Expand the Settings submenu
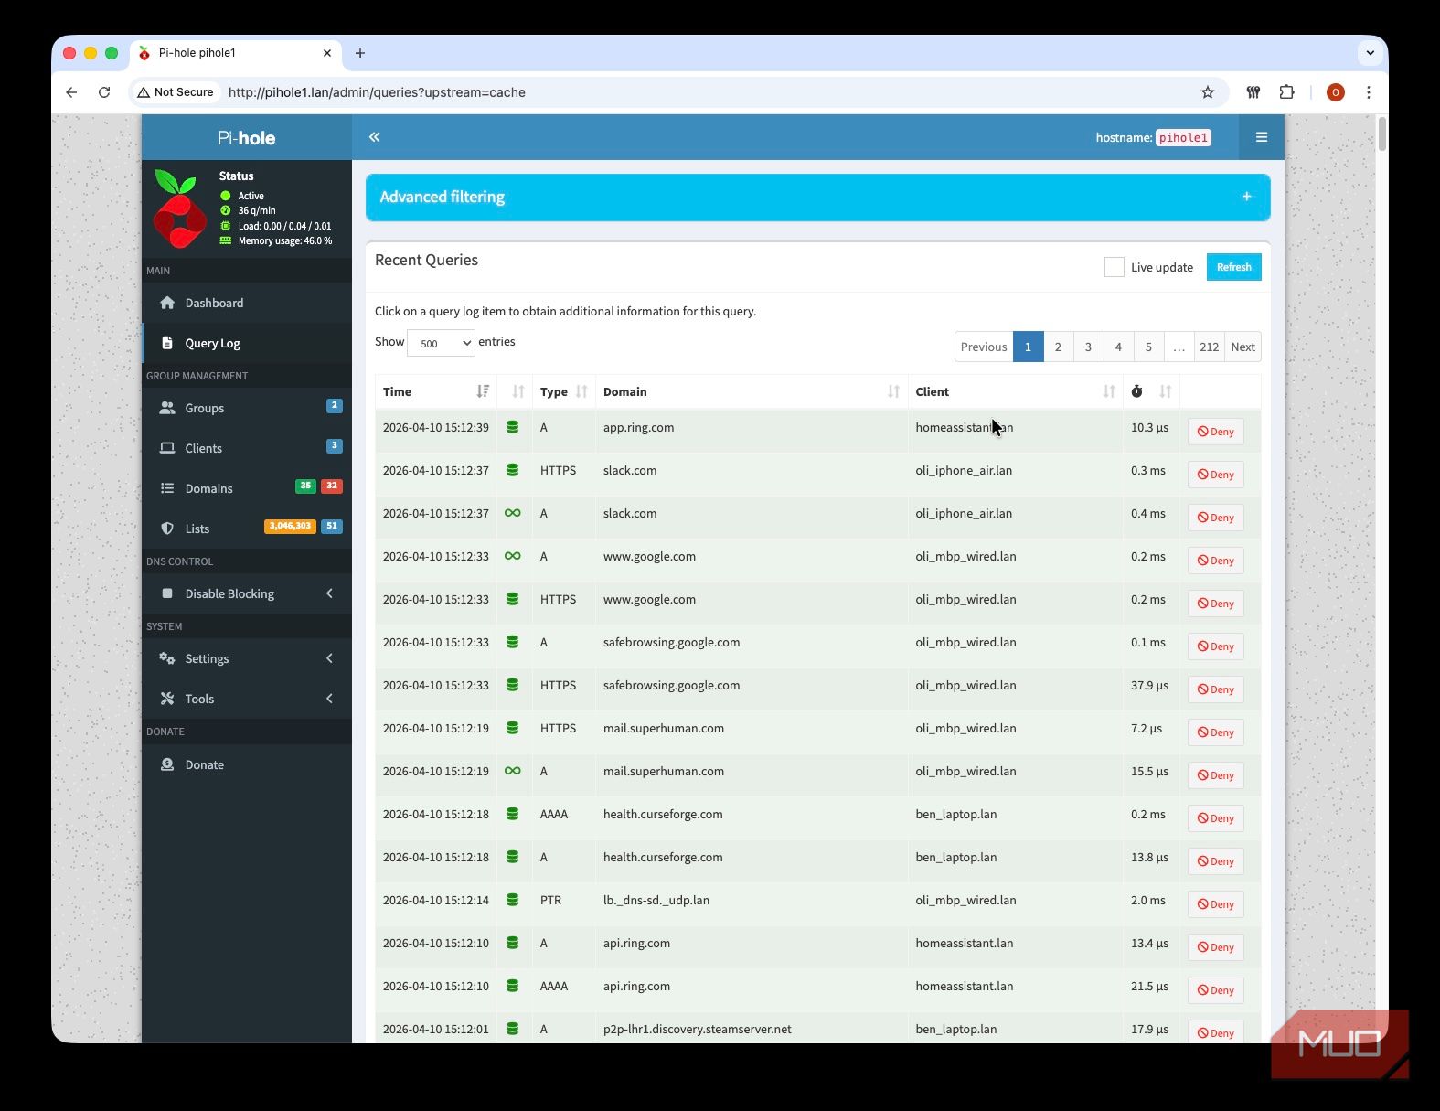 [x=246, y=658]
